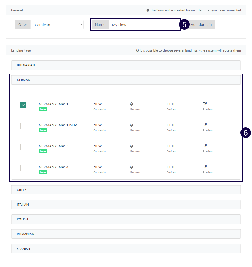Open preview icon for GERMANY land 1 blue
252x267 pixels.
[205, 125]
